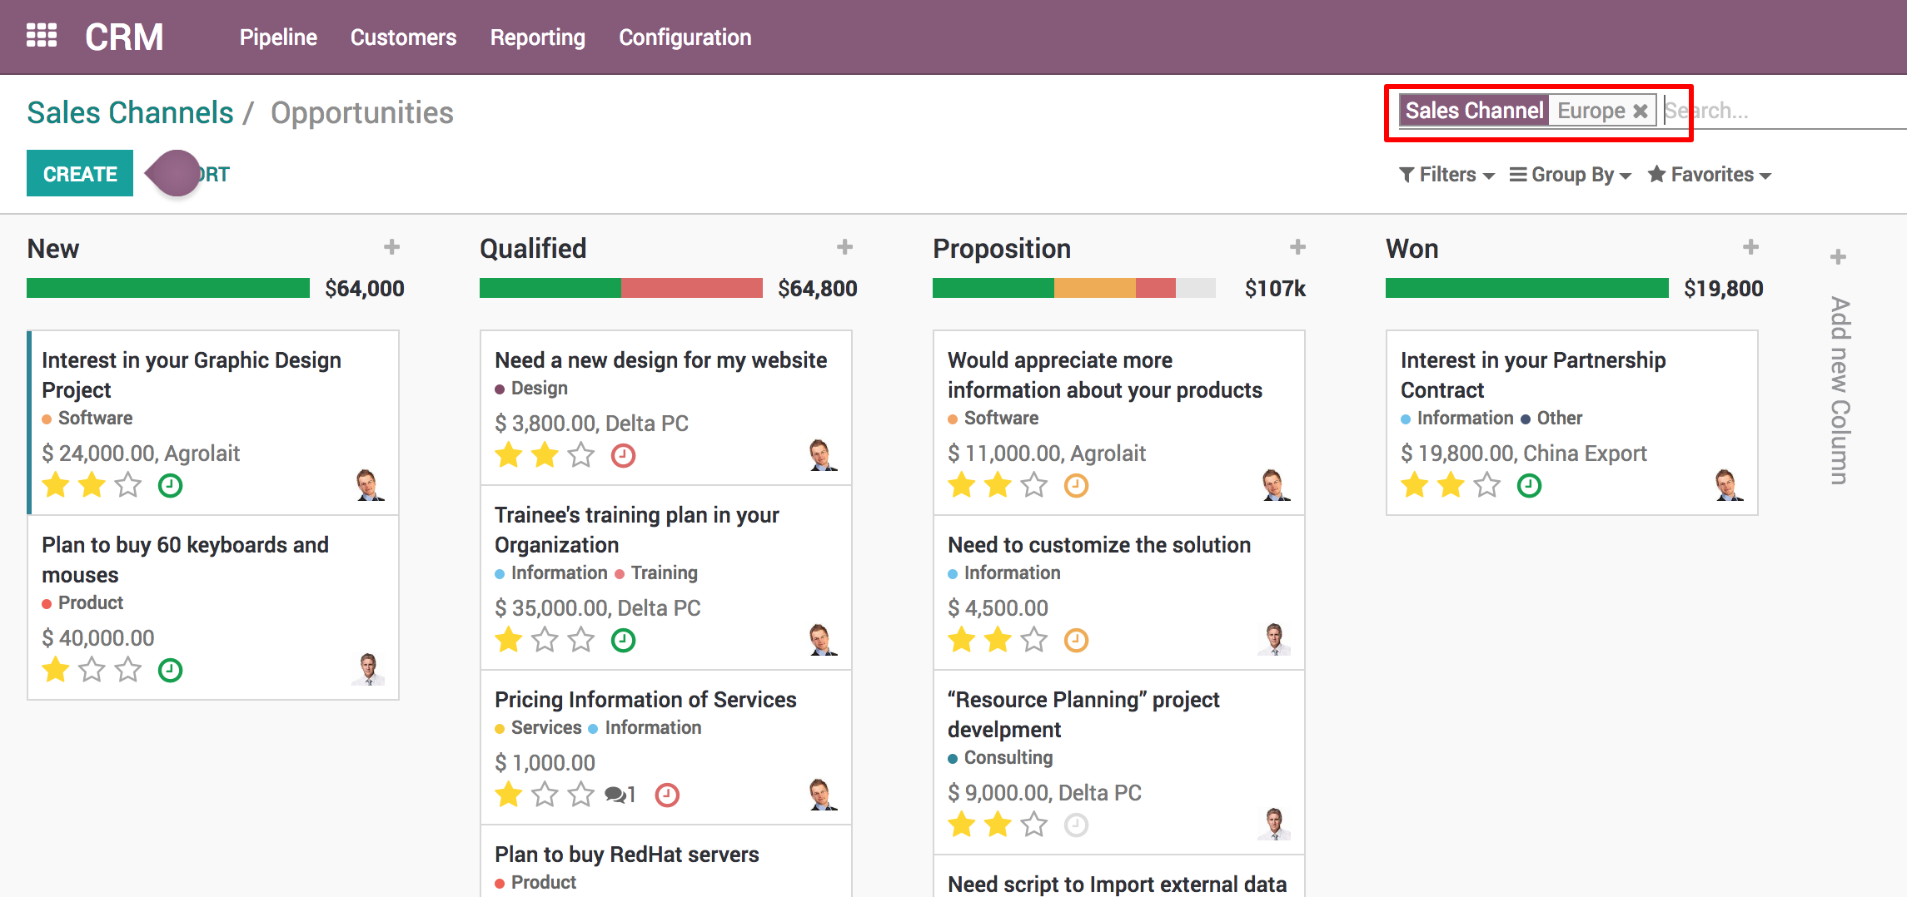Open orange activity clock on customize solution card
1907x897 pixels.
1076,641
